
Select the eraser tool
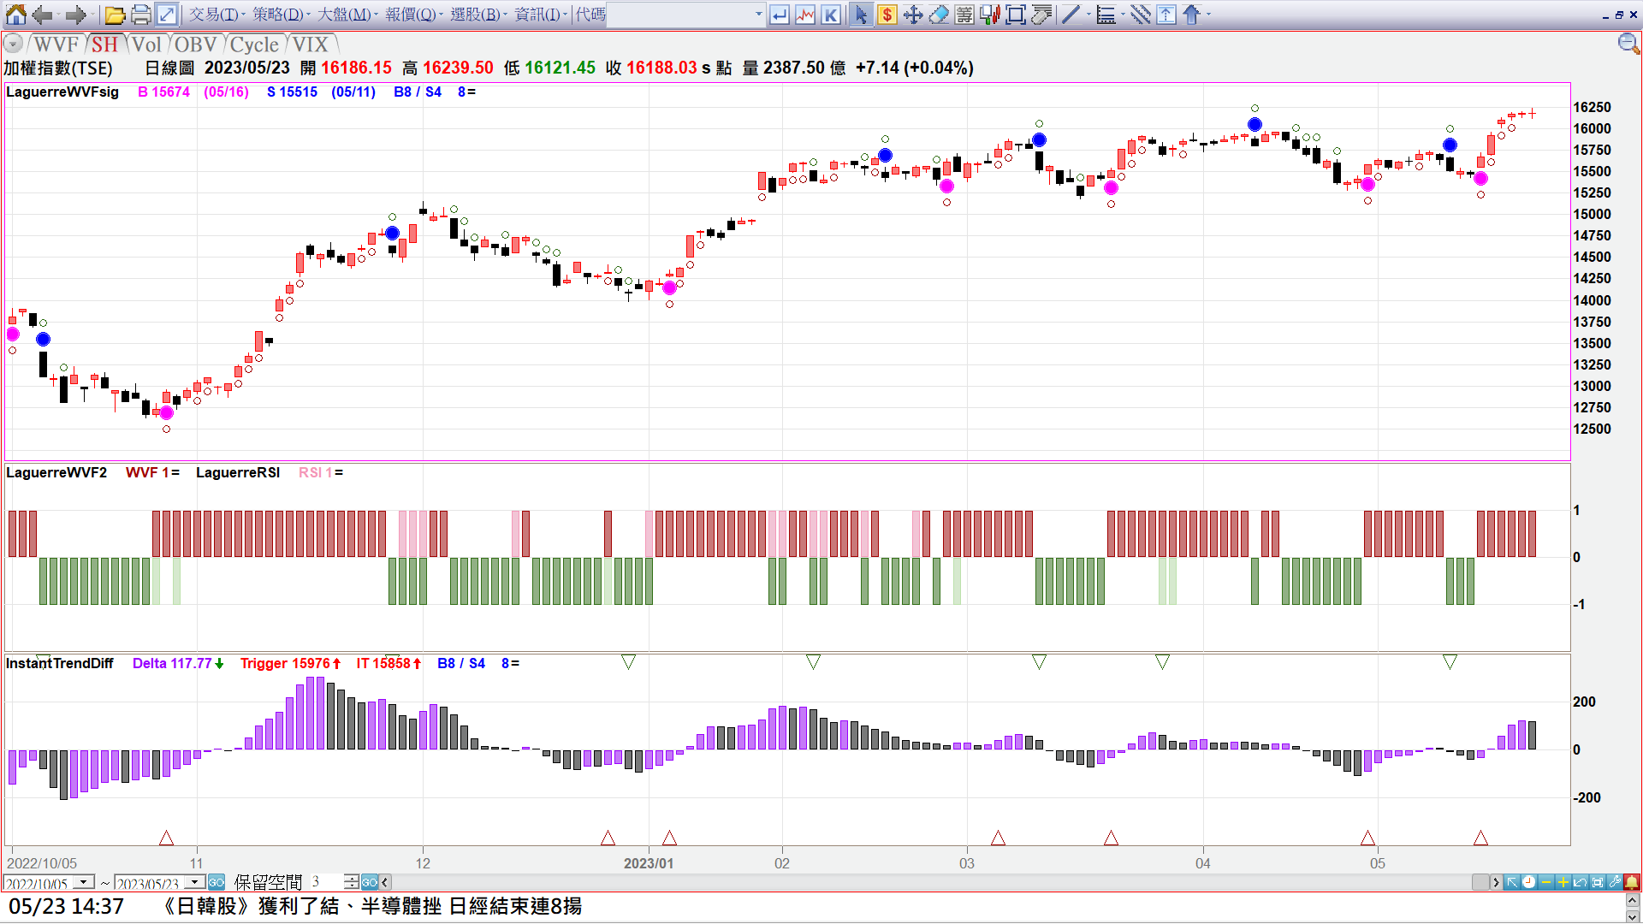tap(939, 15)
